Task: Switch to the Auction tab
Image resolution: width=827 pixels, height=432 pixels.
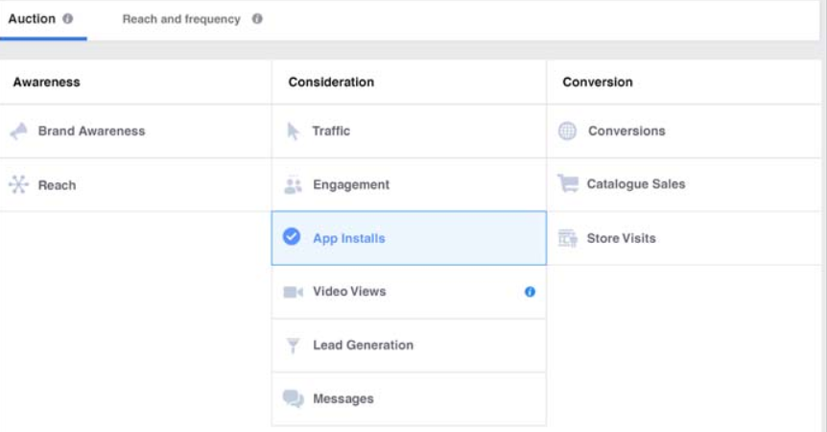Action: click(33, 18)
